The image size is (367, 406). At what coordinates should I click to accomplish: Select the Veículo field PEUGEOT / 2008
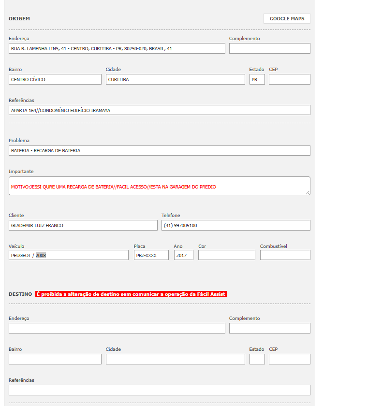68,255
